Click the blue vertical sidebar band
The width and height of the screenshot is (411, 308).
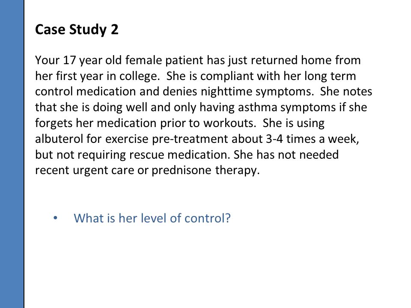point(12,154)
